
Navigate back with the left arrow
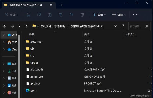(x=5, y=26)
